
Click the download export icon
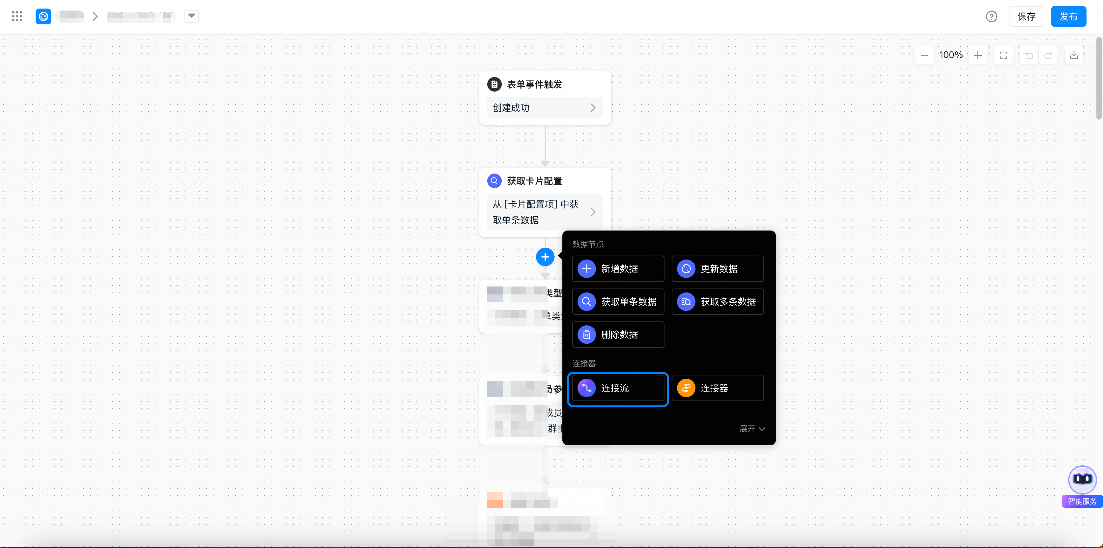1073,55
